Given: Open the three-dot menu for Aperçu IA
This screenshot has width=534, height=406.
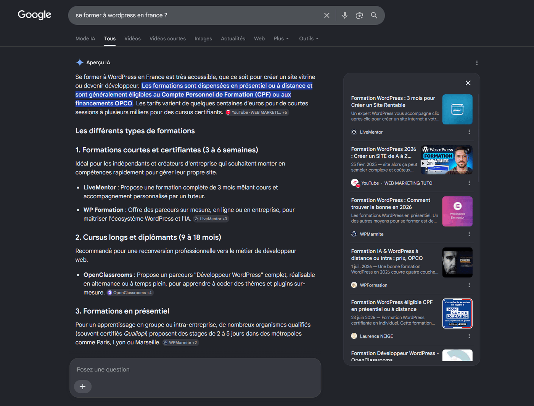Looking at the screenshot, I should pyautogui.click(x=477, y=63).
